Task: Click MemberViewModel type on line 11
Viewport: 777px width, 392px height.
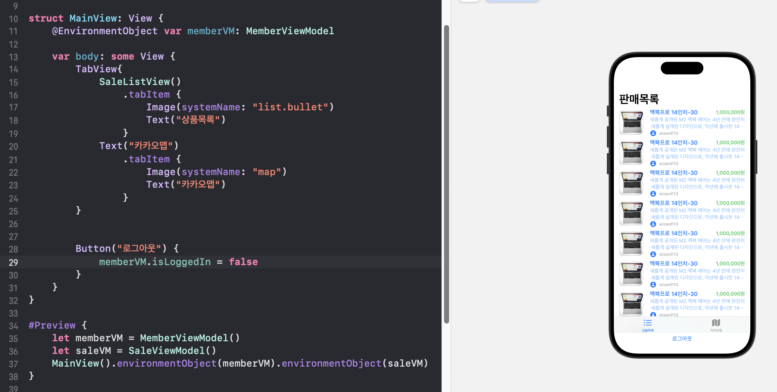Action: click(290, 31)
